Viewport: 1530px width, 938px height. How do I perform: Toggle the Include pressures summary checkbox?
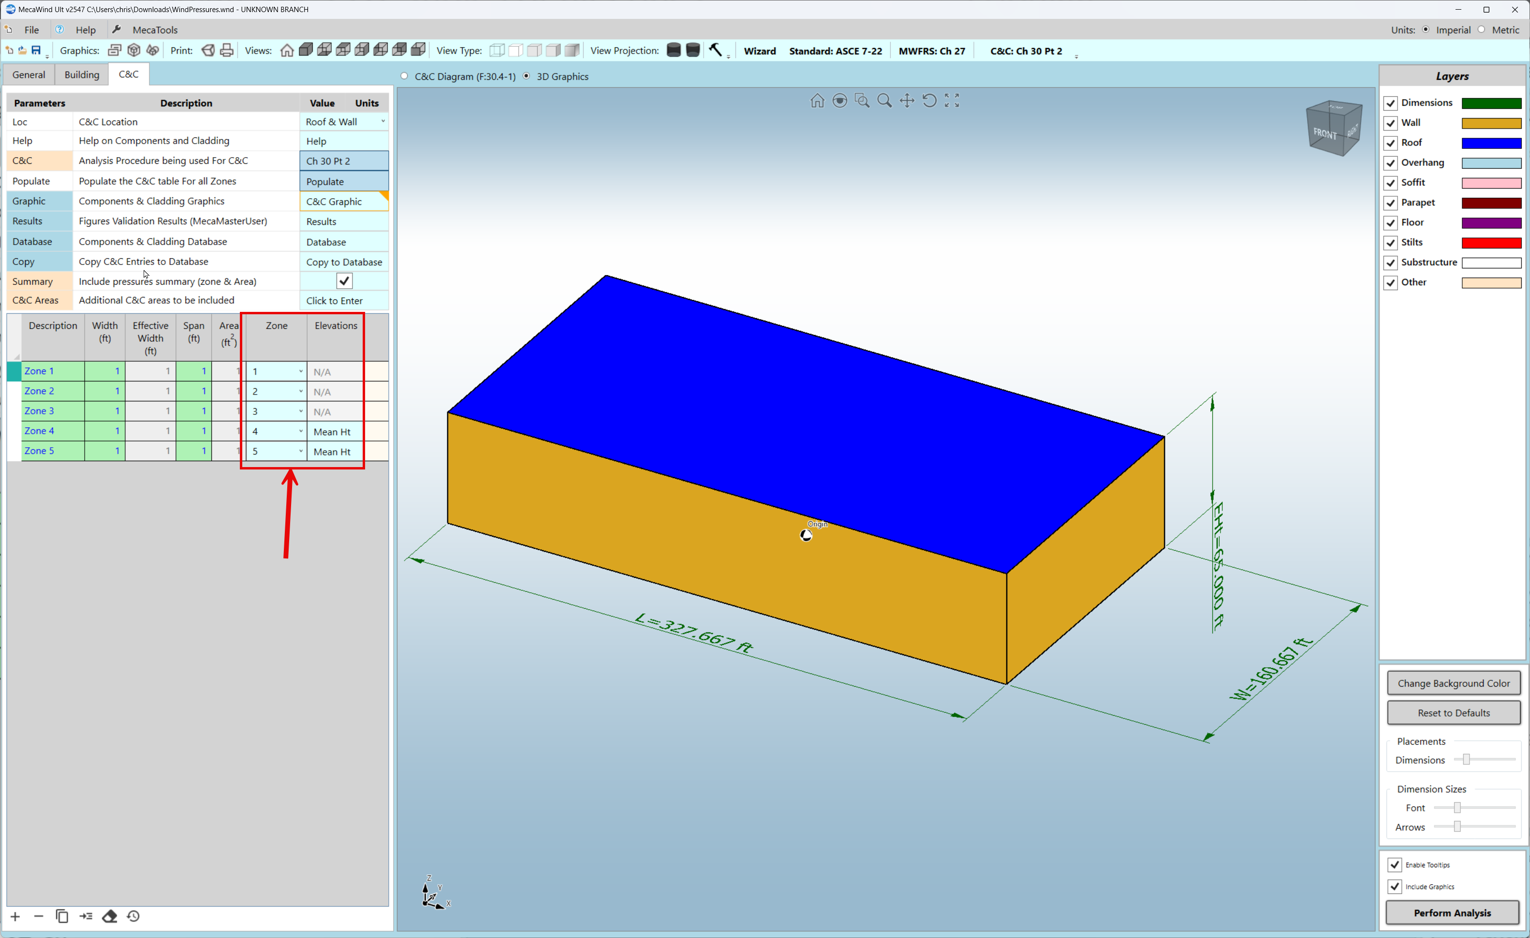click(344, 281)
